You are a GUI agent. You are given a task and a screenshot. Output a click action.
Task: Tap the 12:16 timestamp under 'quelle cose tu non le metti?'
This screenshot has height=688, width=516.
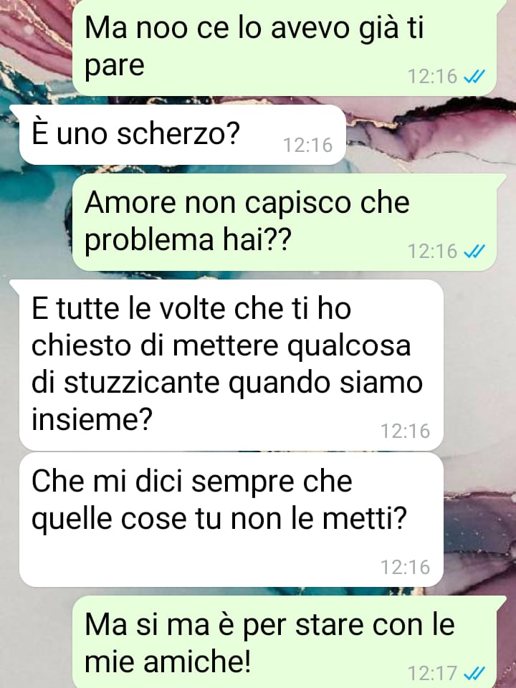pyautogui.click(x=405, y=567)
